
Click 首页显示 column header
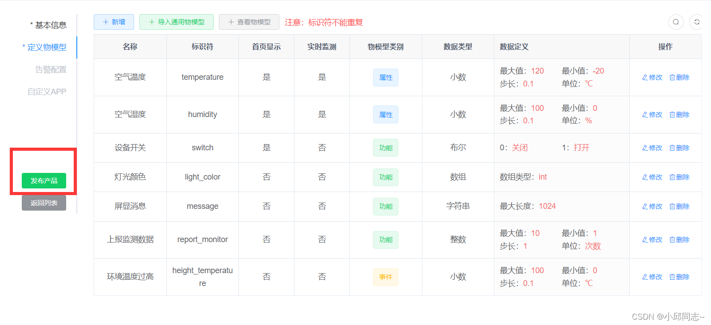coord(266,47)
